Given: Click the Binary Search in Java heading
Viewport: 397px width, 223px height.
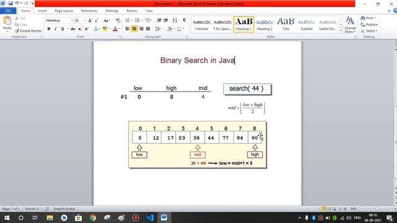Looking at the screenshot, I should point(197,61).
